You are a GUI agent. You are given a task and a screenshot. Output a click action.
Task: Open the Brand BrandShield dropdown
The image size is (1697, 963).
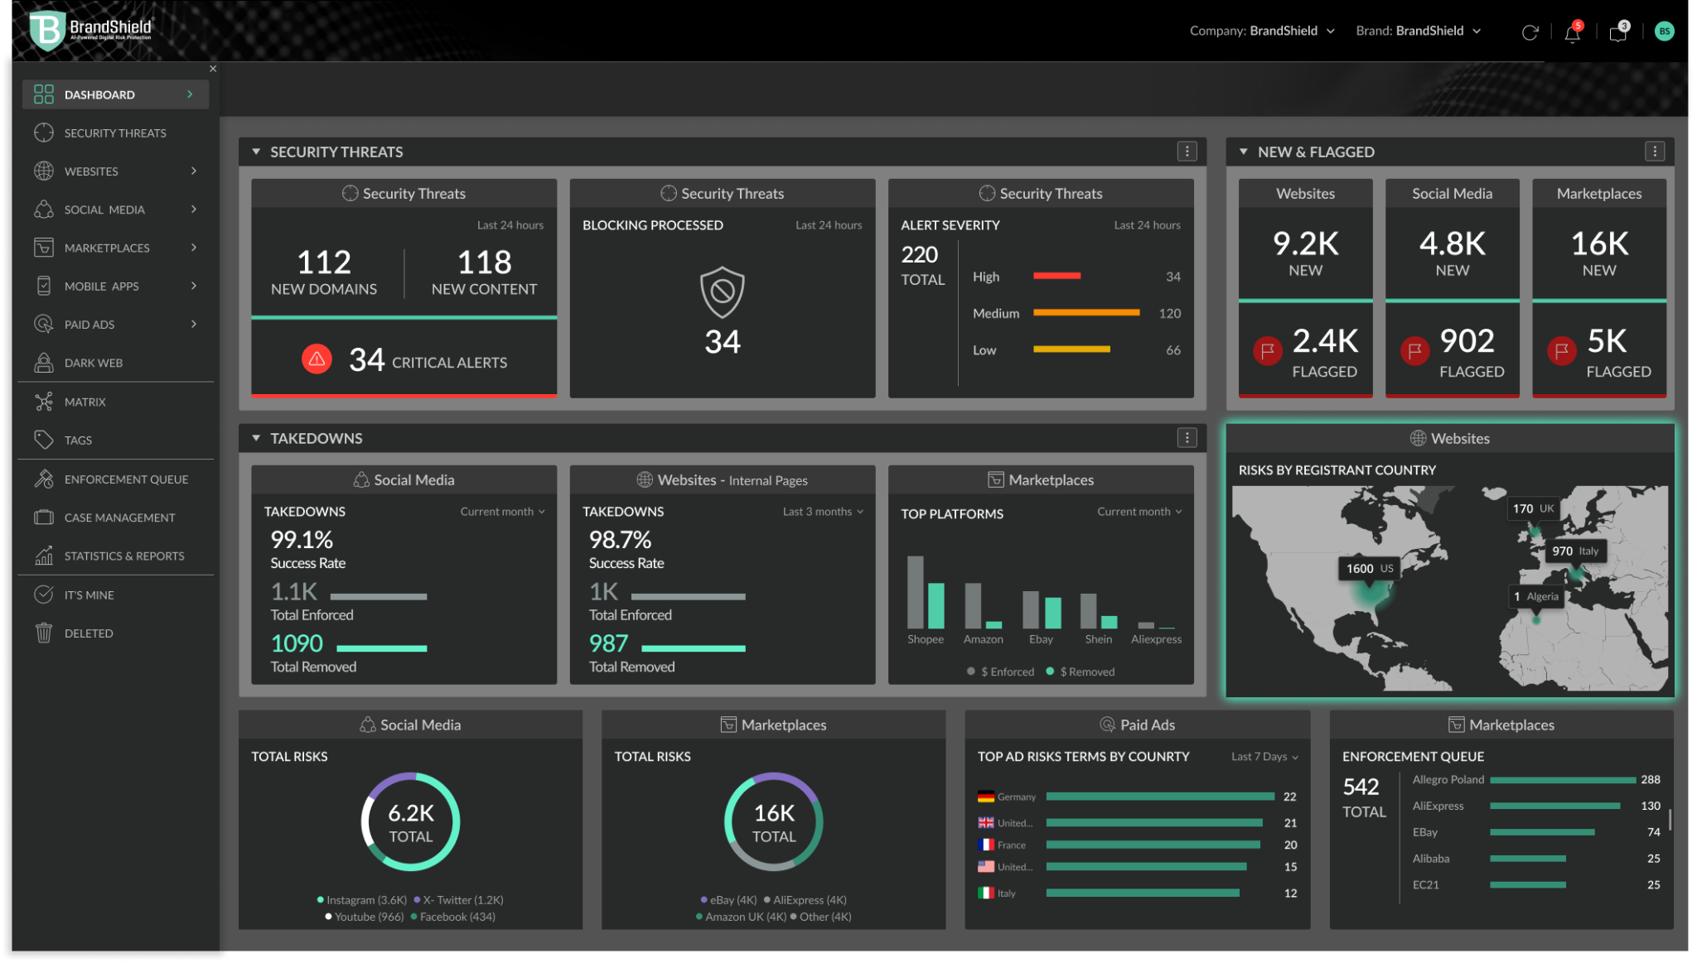click(x=1418, y=31)
